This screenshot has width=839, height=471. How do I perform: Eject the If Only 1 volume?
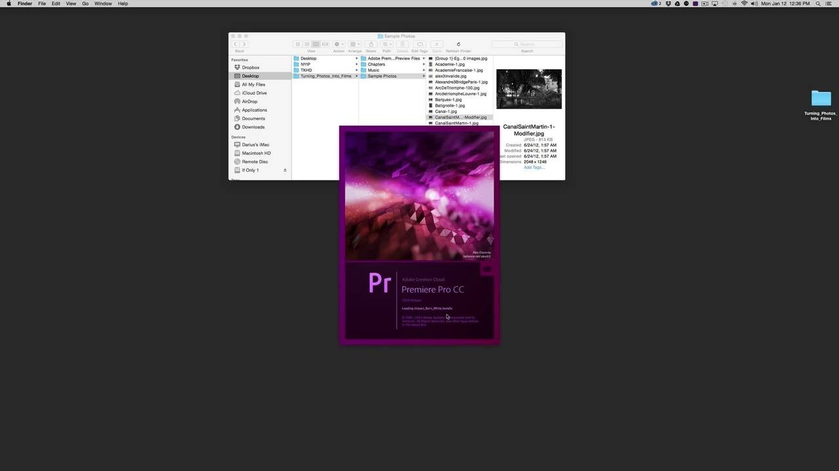[284, 170]
